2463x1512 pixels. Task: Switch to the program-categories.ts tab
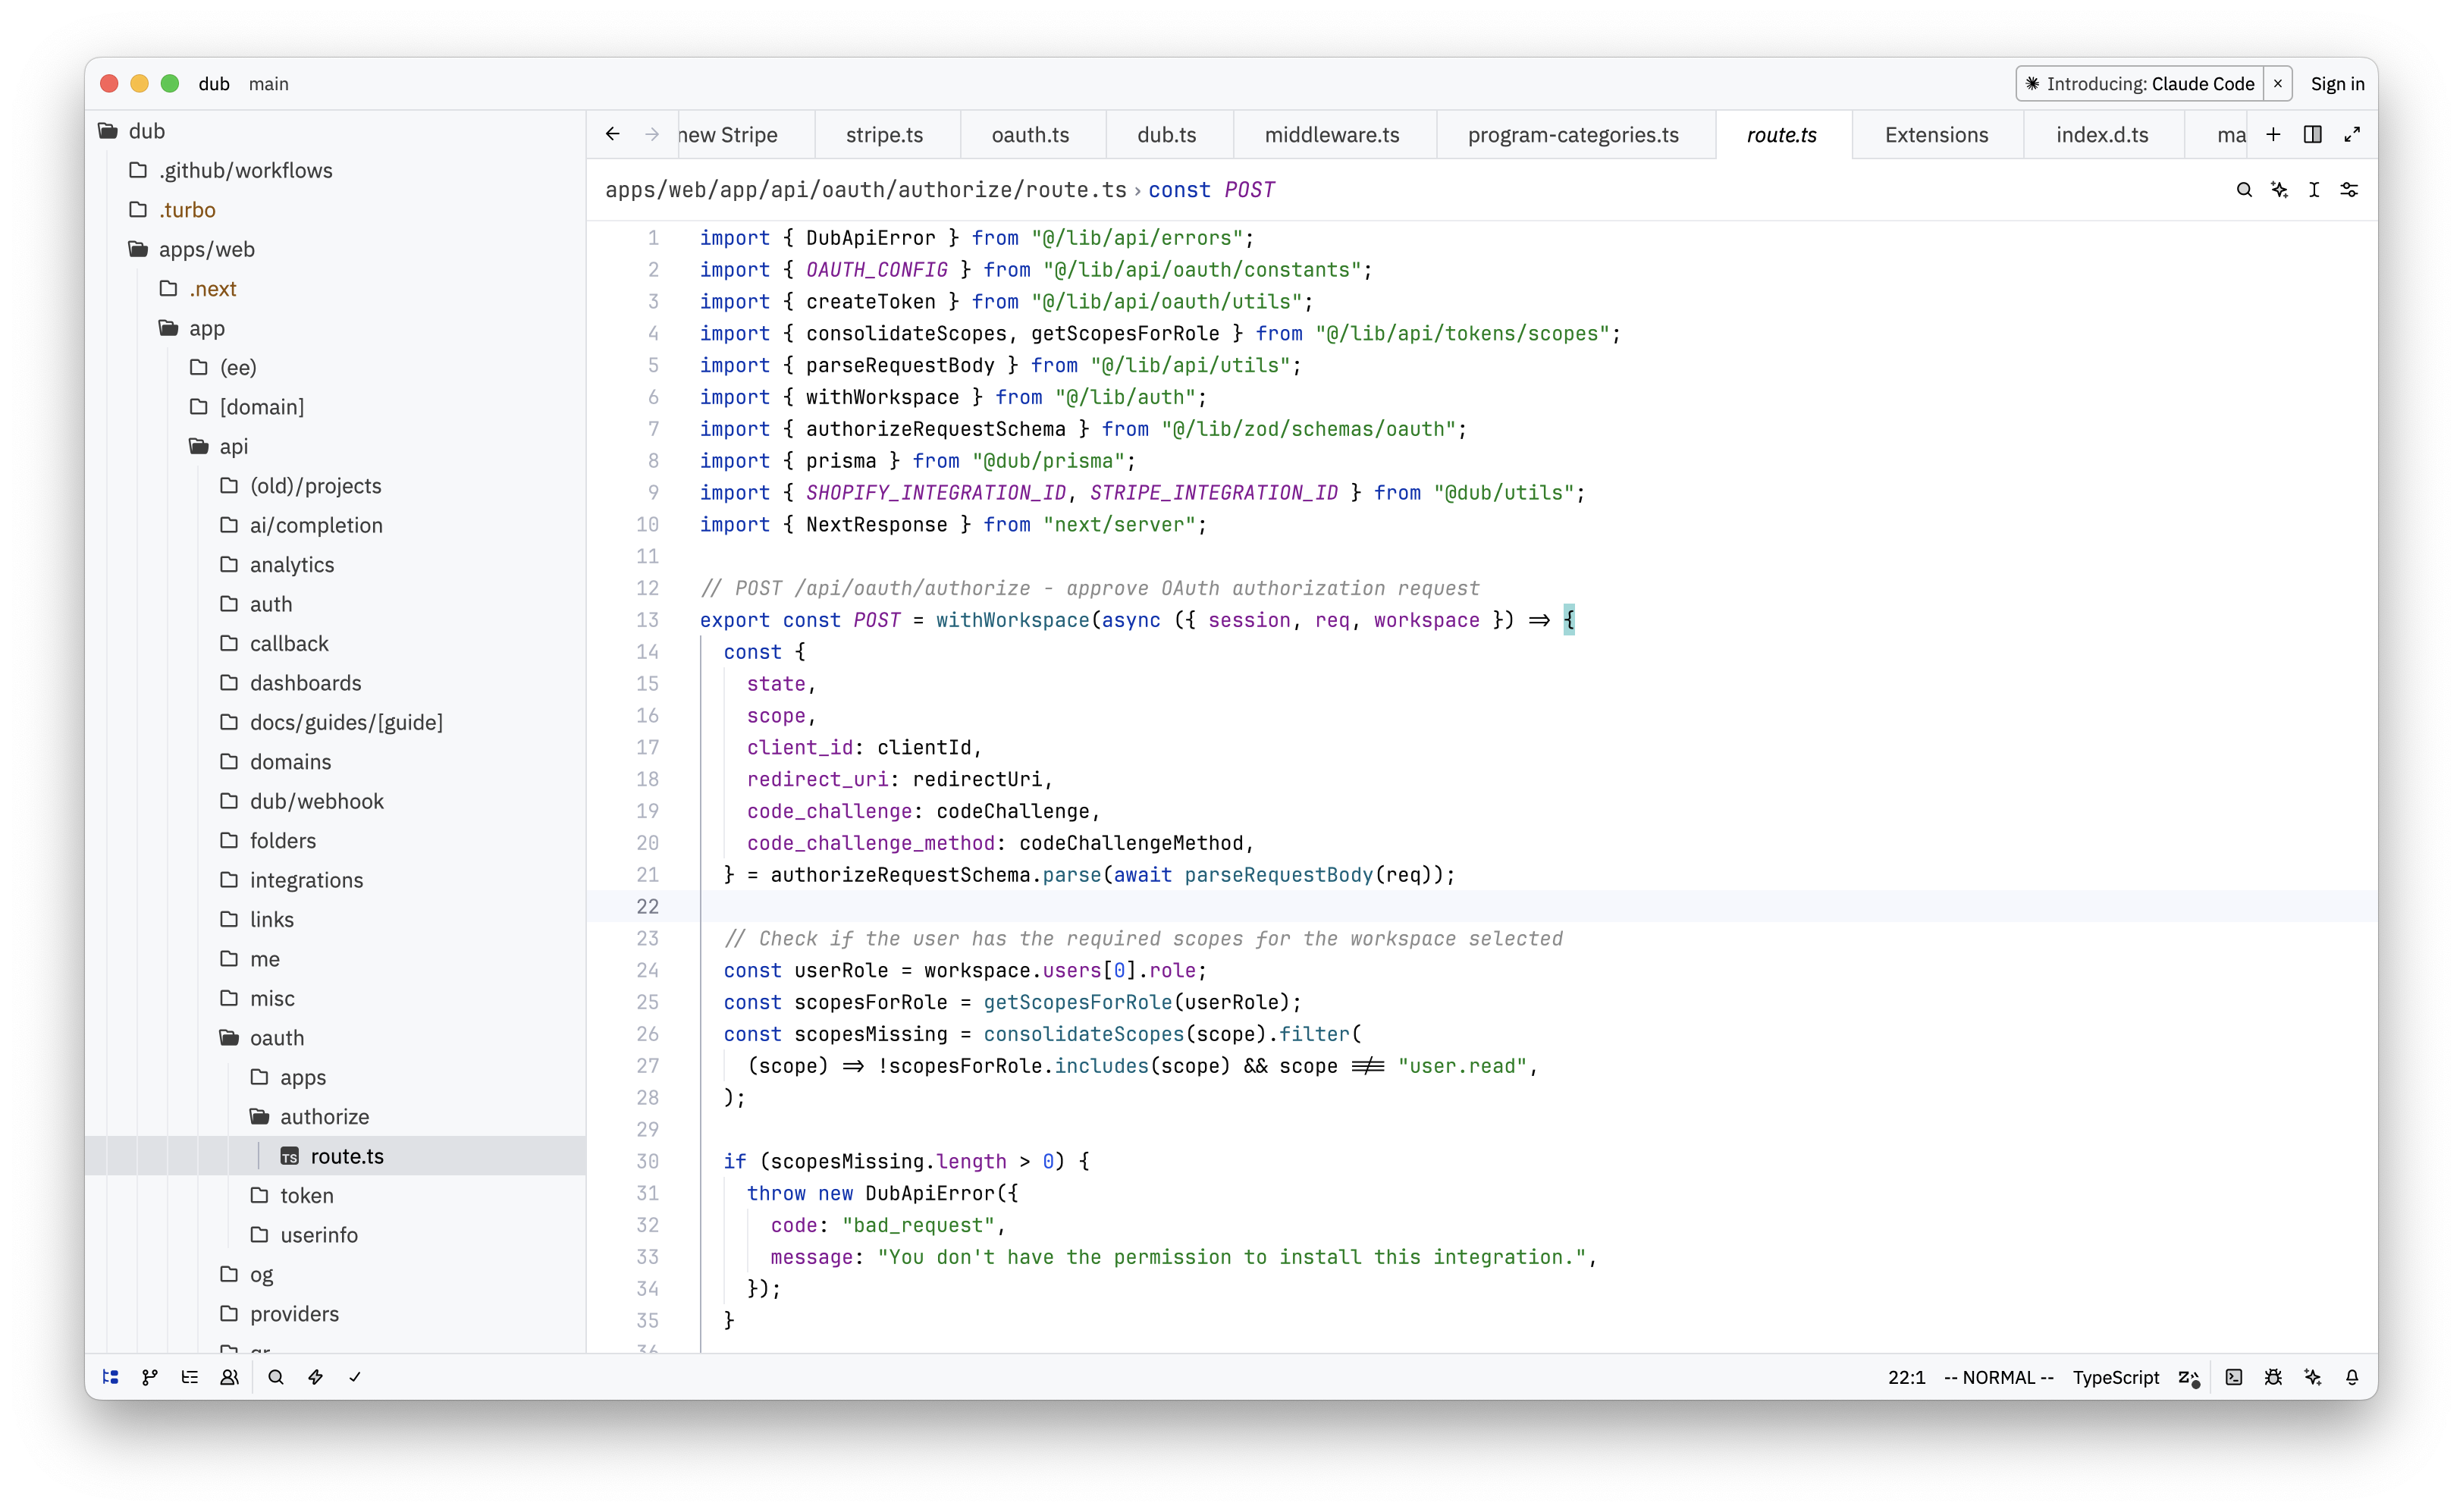click(x=1572, y=135)
